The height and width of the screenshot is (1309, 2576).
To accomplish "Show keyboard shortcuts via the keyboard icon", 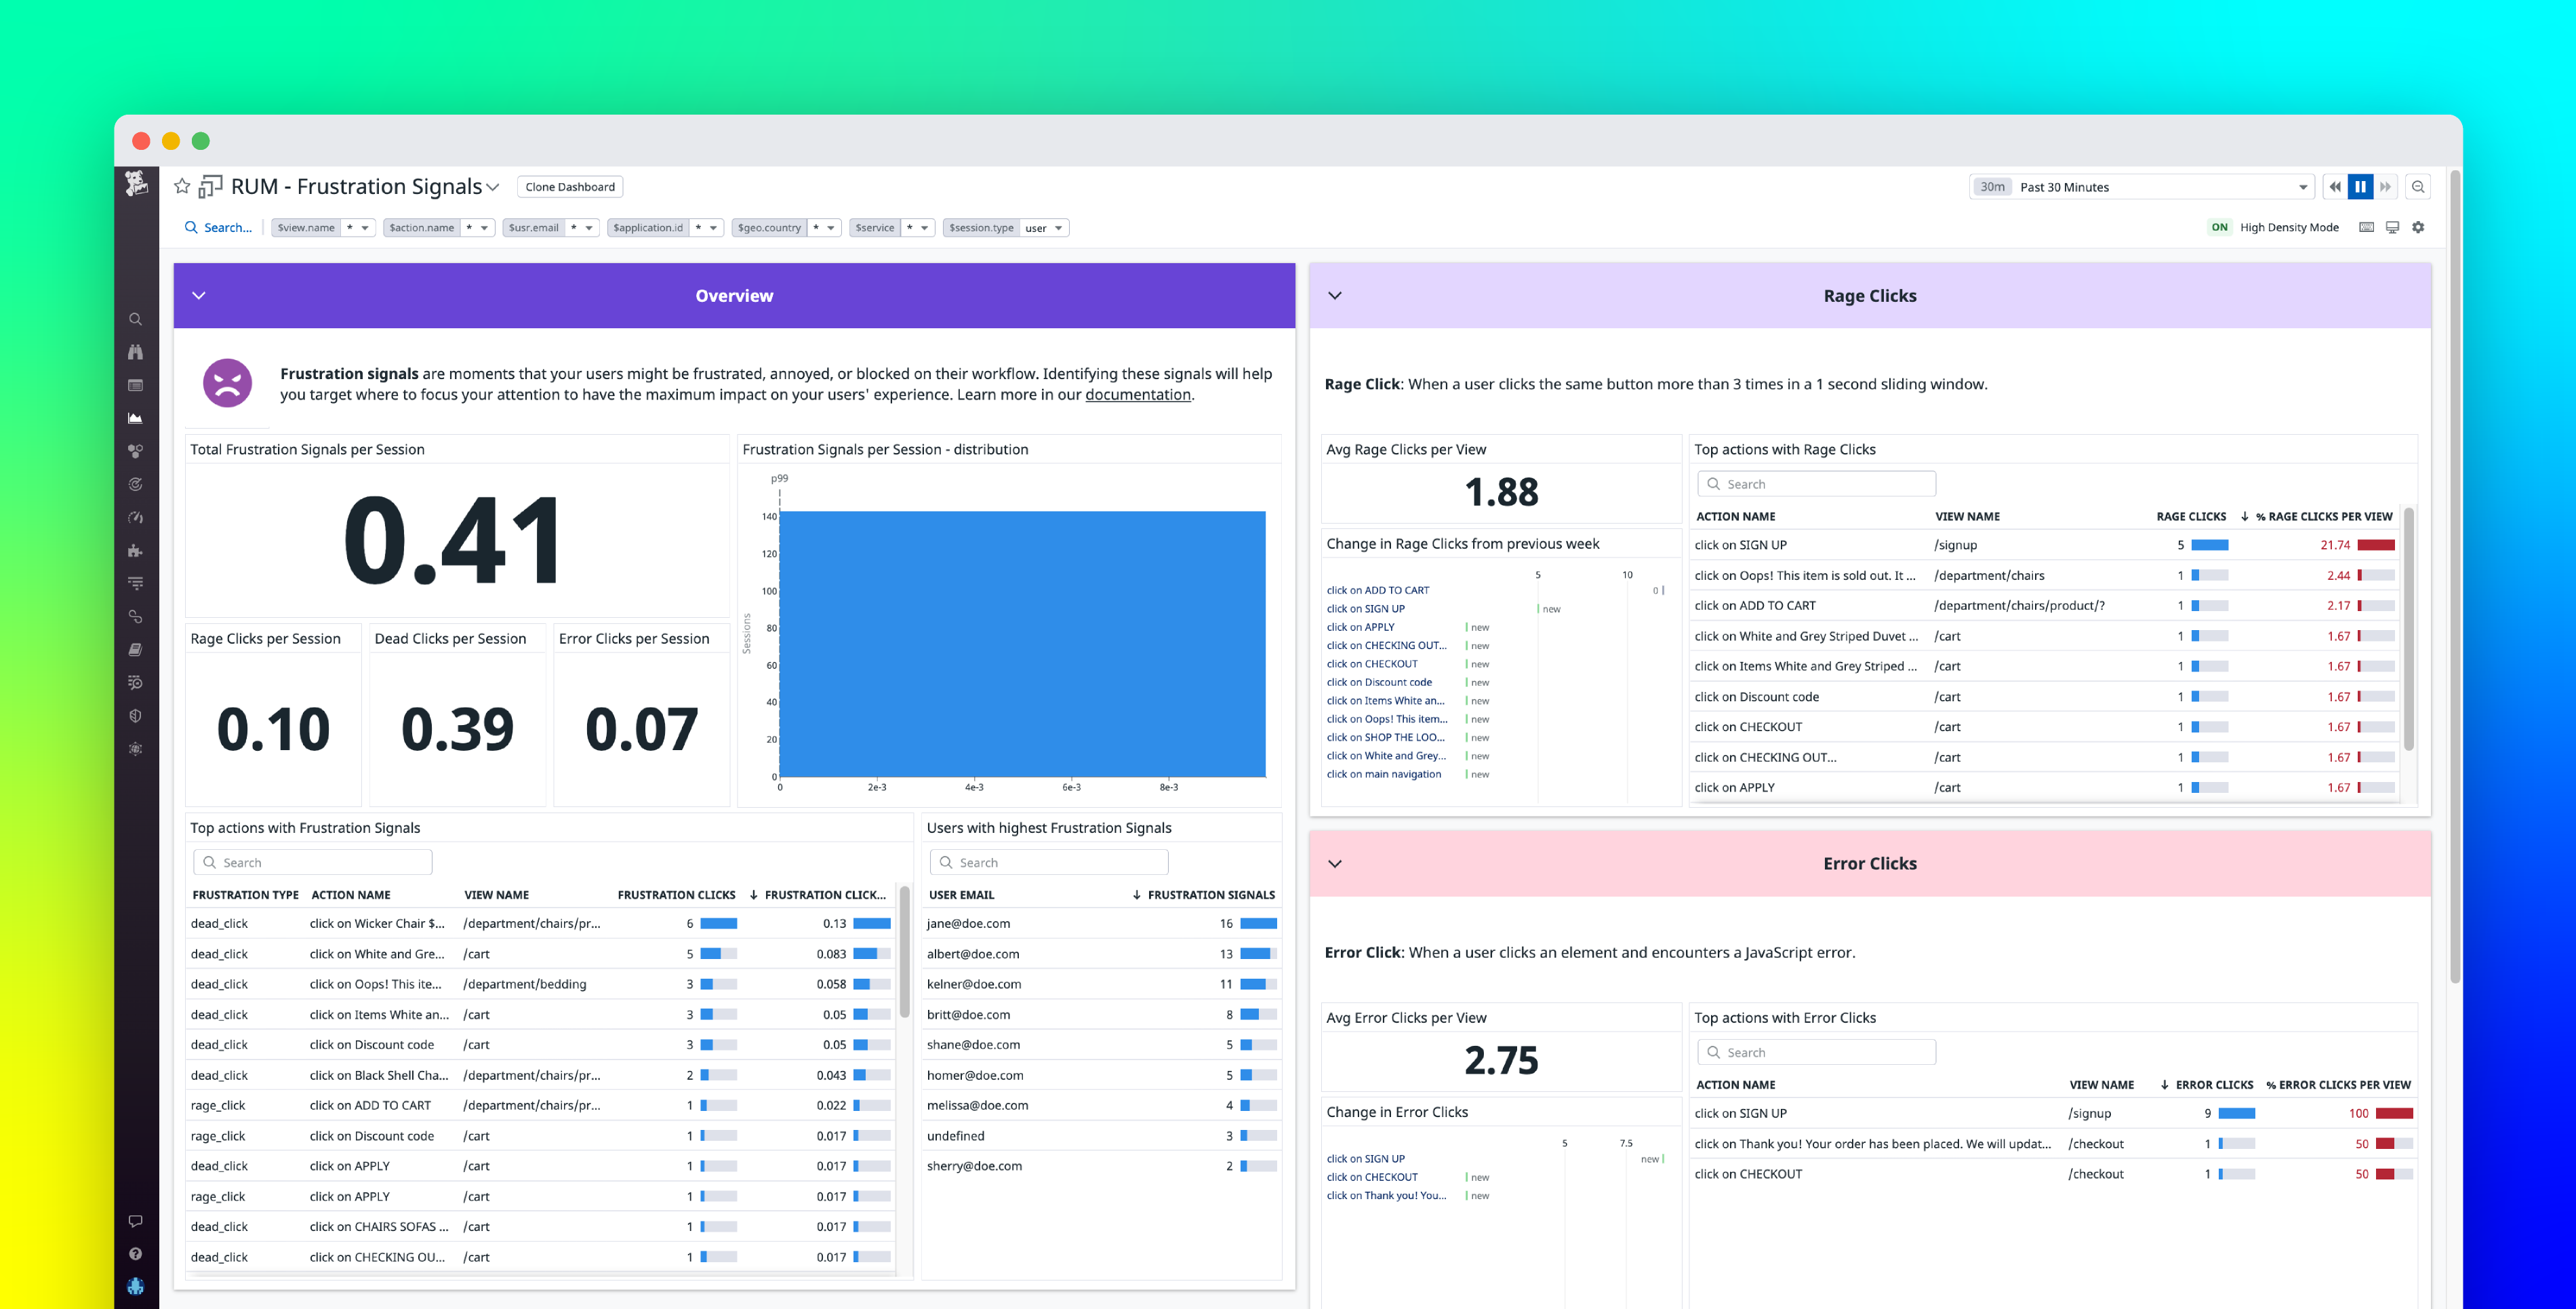I will pyautogui.click(x=2366, y=227).
